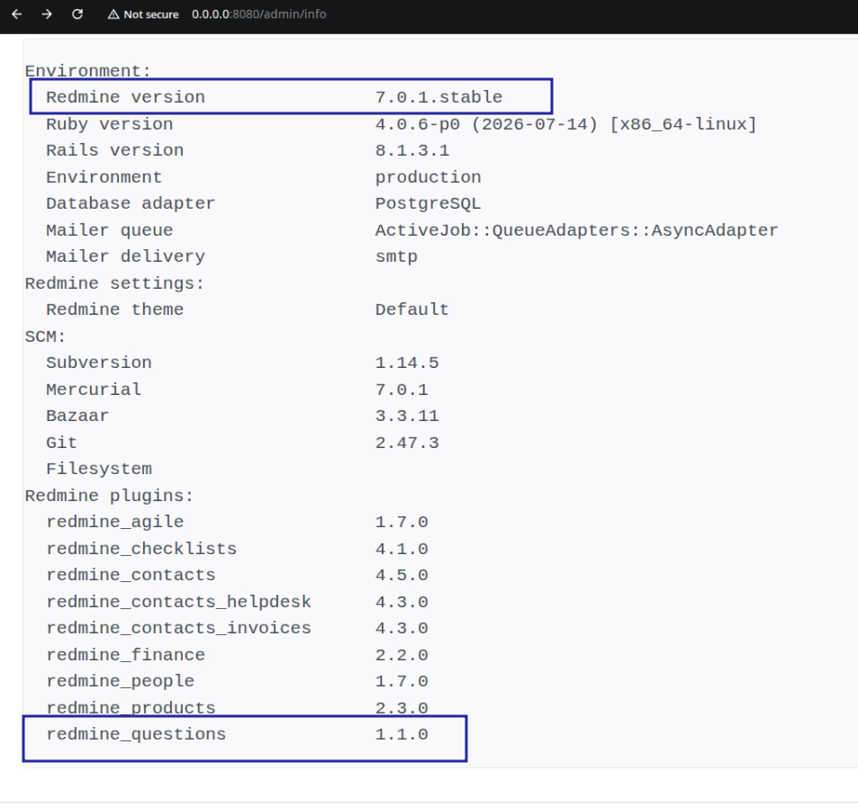
Task: Click the 'redmine_checklists' plugin name
Action: 141,549
